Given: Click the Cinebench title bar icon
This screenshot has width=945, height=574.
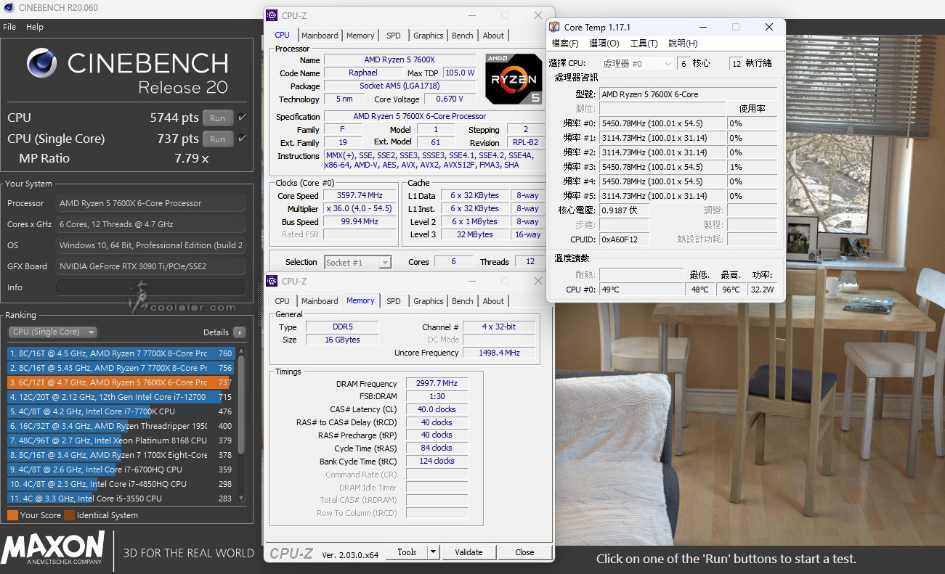Looking at the screenshot, I should [7, 7].
